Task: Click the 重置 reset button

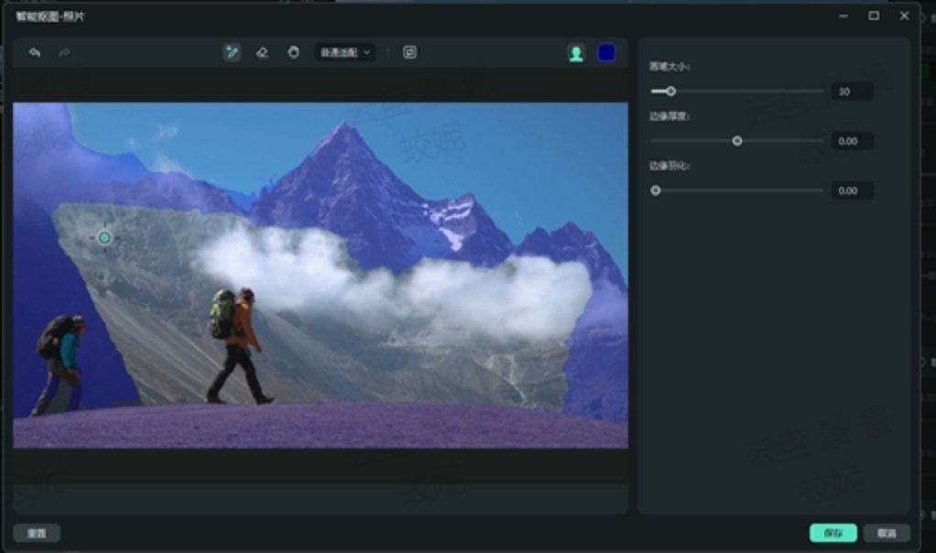Action: click(37, 533)
